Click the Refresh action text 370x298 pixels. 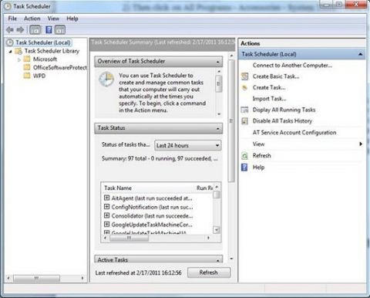tap(261, 156)
